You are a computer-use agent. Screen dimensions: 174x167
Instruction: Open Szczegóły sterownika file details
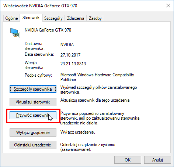click(x=33, y=89)
